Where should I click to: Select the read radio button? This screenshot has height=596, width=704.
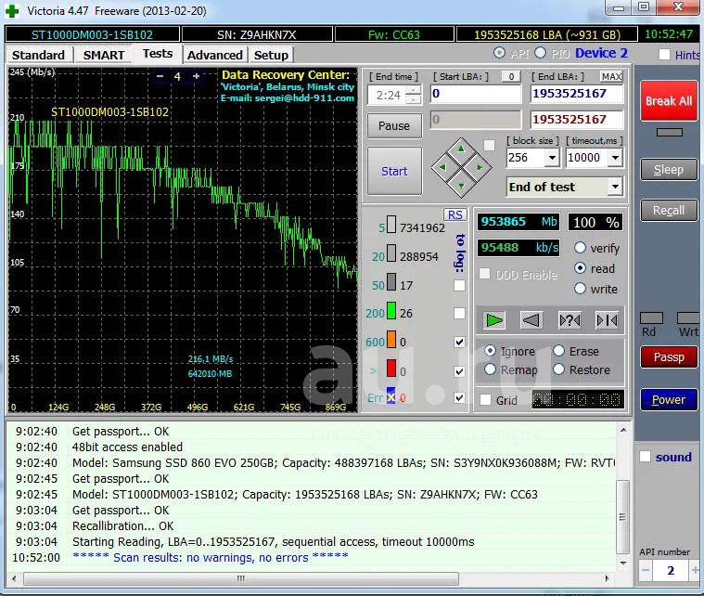[580, 268]
